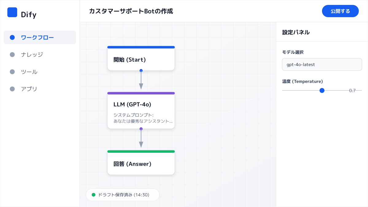Click the green status dot in draft indicator
368x207 pixels.
tap(93, 194)
